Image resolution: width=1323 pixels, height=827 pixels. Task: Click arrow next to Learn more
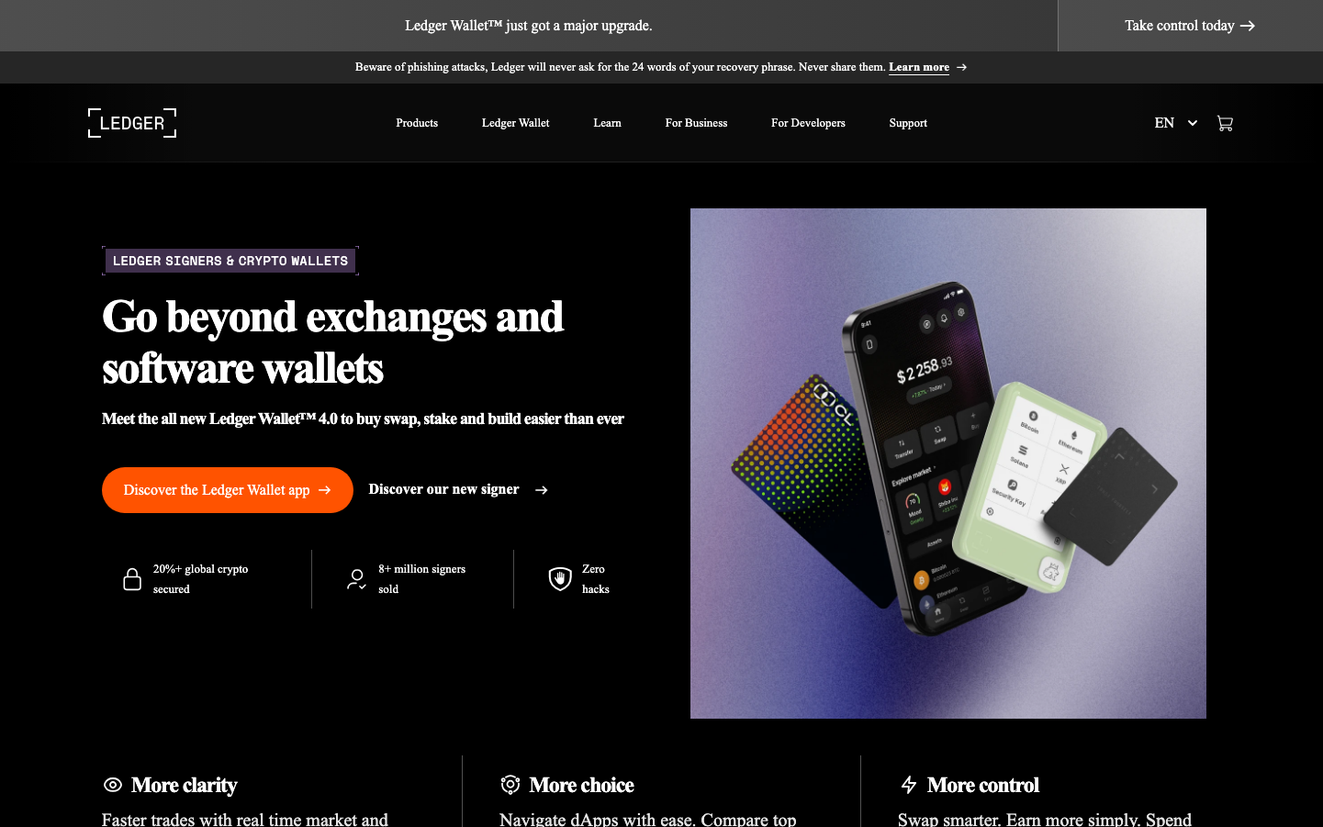click(x=961, y=67)
